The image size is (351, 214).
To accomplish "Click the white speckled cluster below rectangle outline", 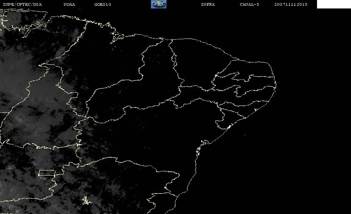I will [x=86, y=201].
